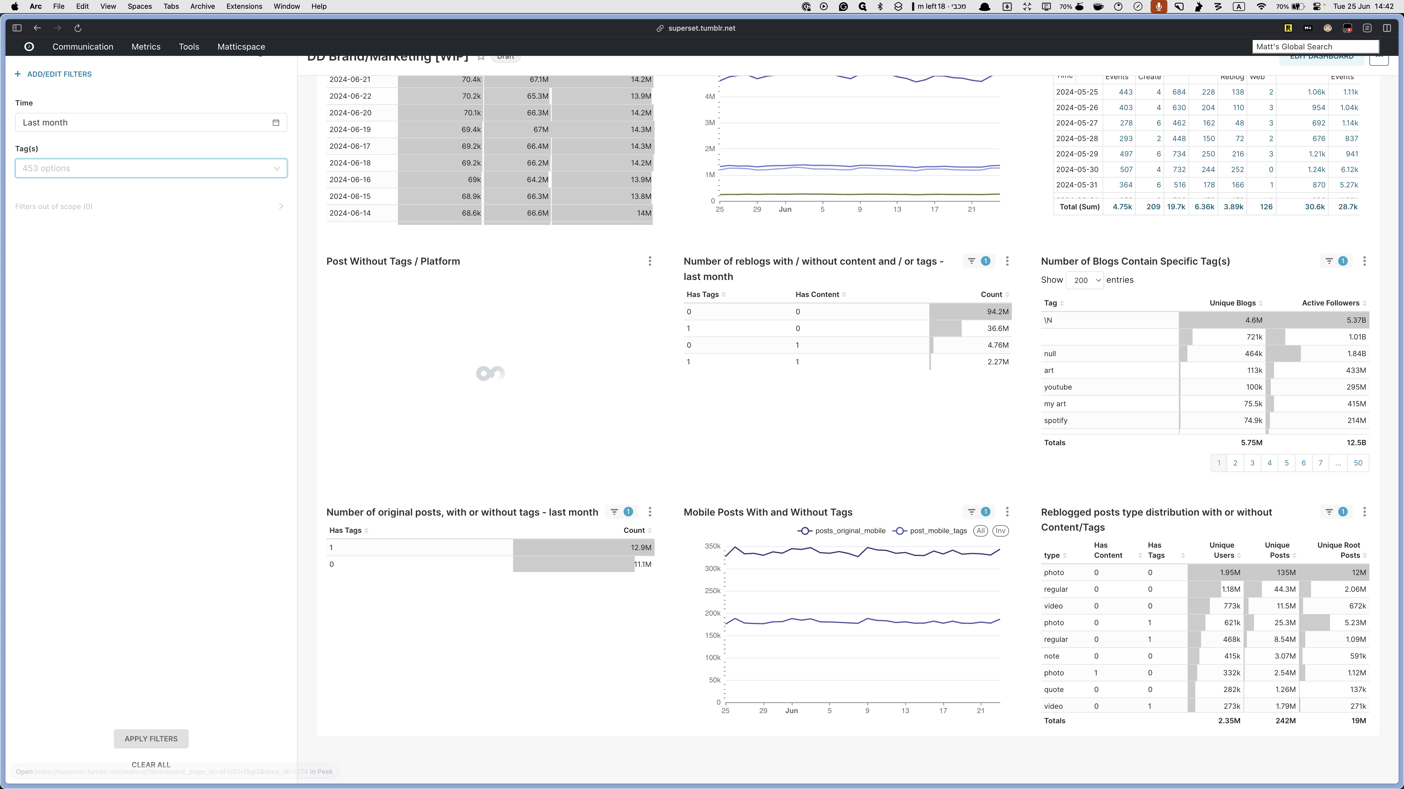Open three-dot menu for Post Without Tags / Platform

click(650, 261)
